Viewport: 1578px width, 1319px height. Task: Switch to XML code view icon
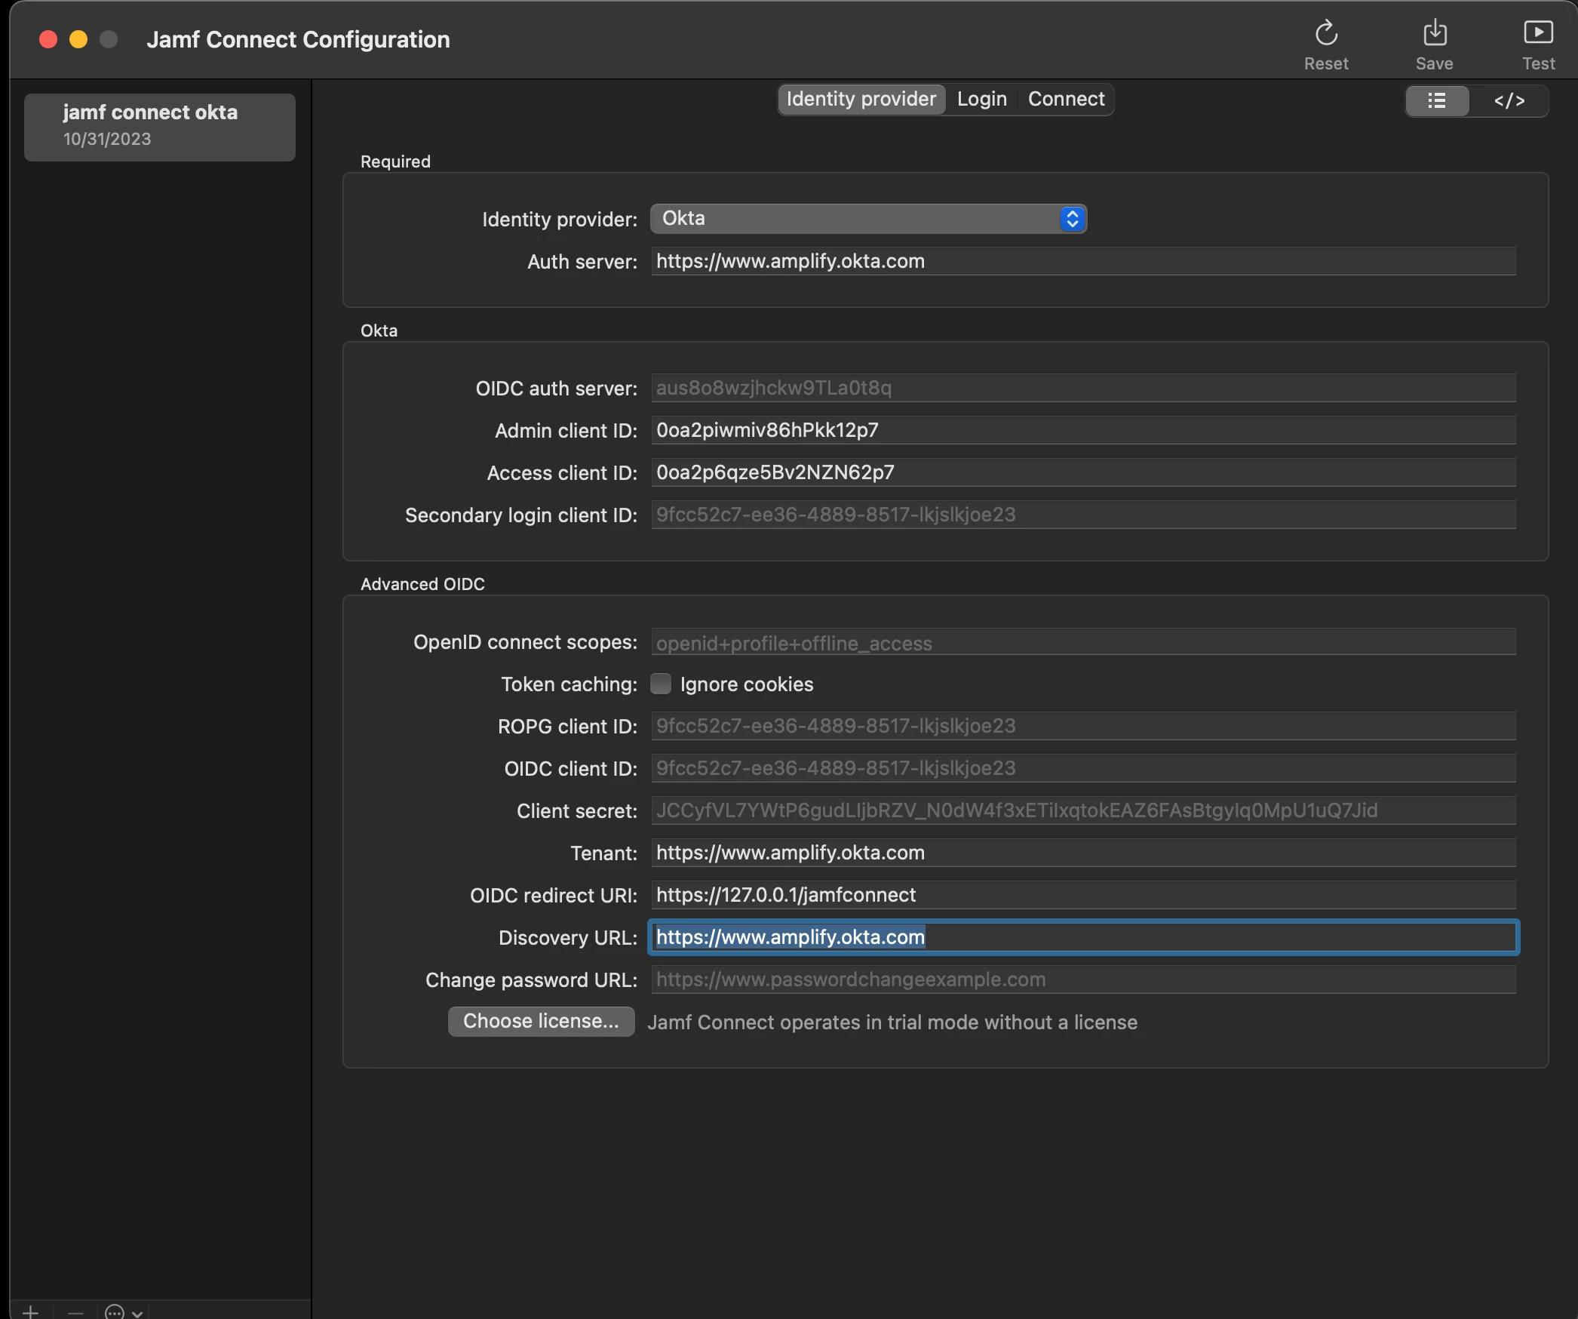[1509, 101]
